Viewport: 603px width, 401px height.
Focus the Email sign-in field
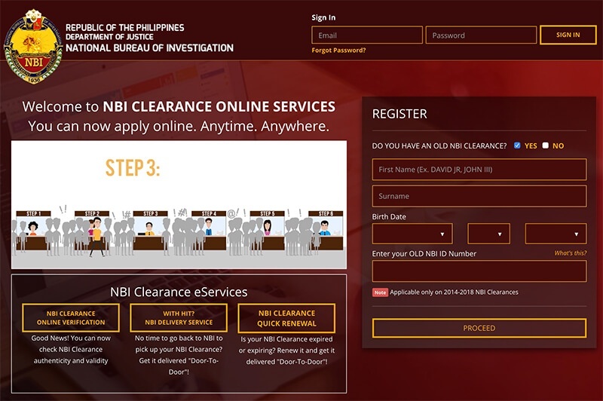pos(367,35)
